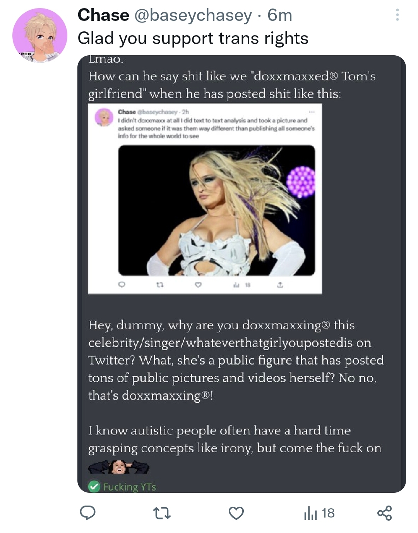Open the three-dot more options menu
The height and width of the screenshot is (533, 418).
tap(397, 15)
